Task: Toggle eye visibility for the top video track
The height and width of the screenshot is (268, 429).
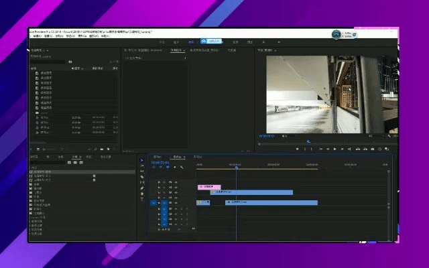Action: [176, 182]
